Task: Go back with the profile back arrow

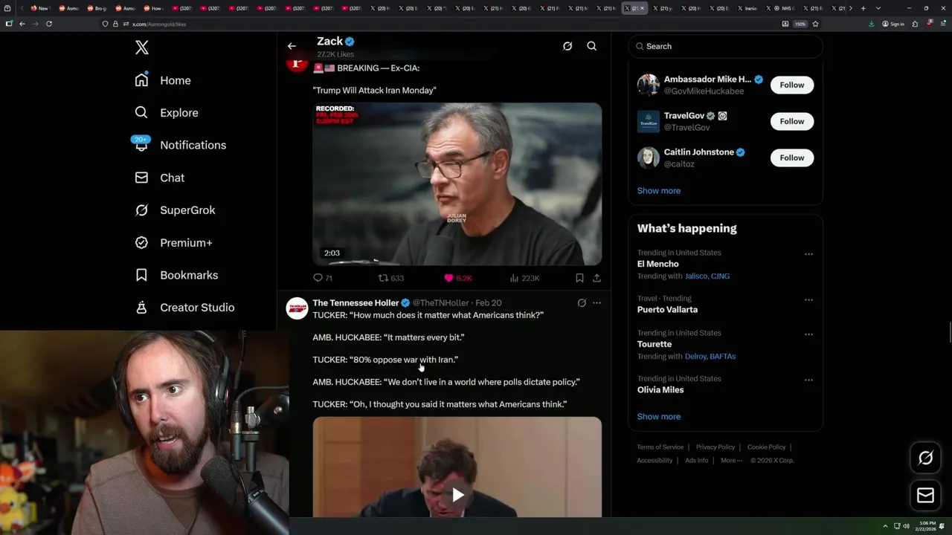Action: 292,46
